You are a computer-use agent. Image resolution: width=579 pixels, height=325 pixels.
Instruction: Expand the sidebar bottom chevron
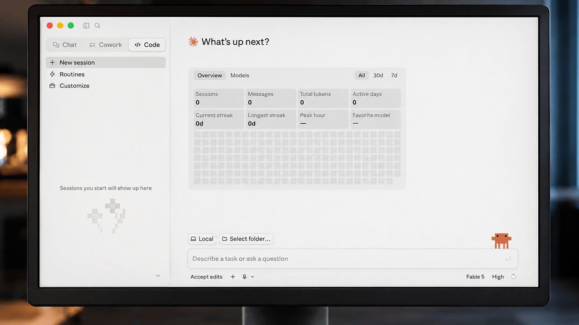point(158,276)
